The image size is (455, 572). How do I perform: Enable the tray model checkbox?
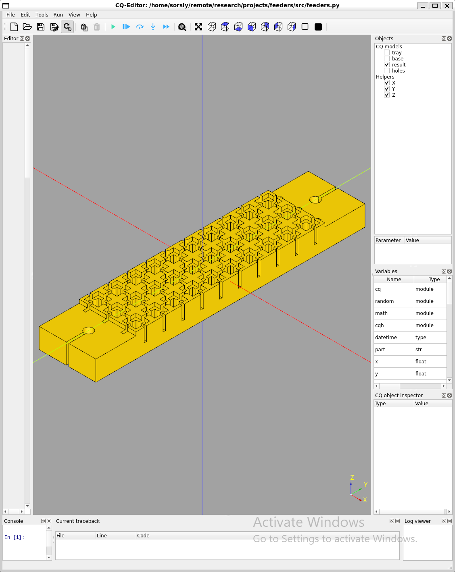click(387, 53)
